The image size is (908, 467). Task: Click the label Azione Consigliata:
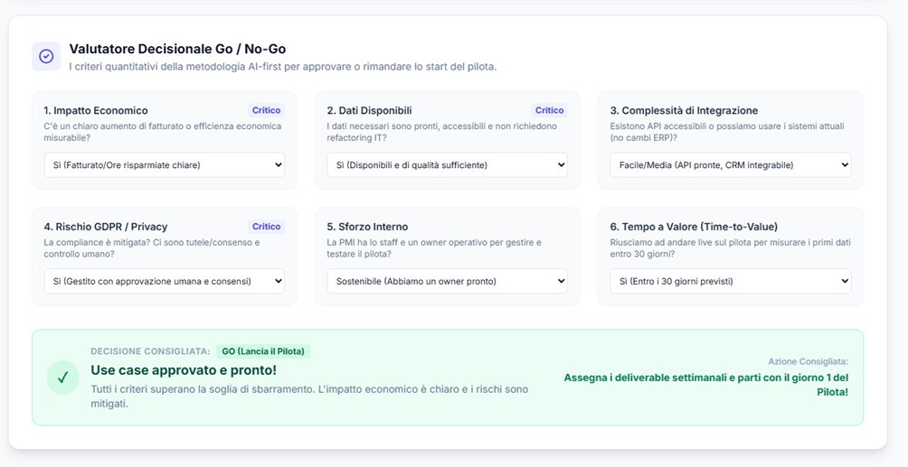(809, 361)
